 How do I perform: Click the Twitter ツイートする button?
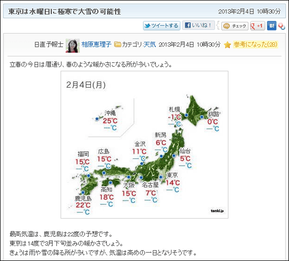(x=162, y=26)
